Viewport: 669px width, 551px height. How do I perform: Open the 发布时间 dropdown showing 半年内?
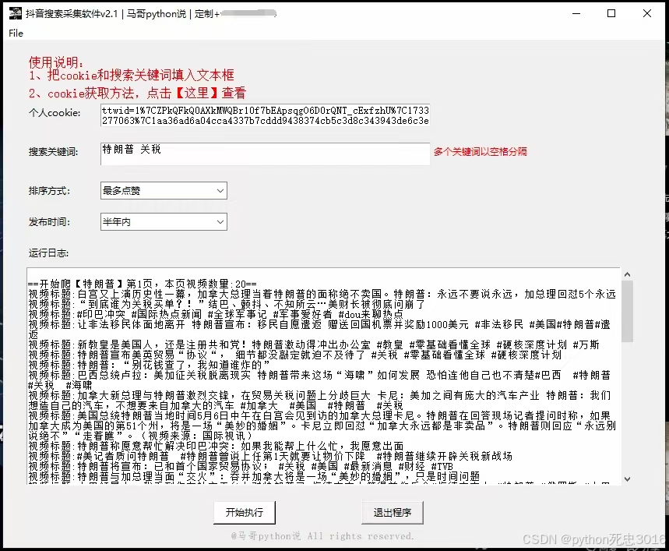(x=164, y=222)
